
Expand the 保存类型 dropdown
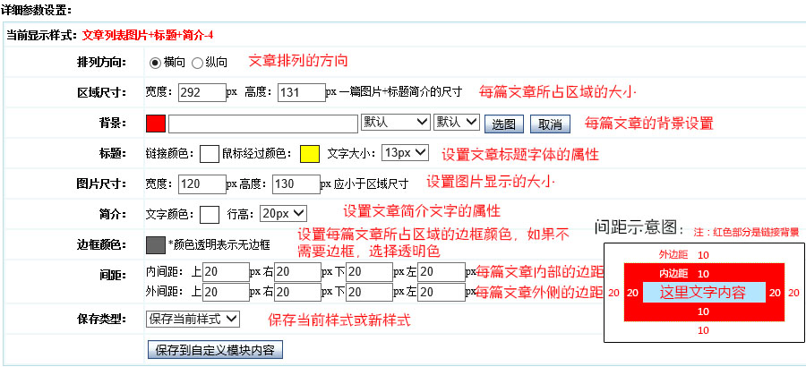pyautogui.click(x=193, y=319)
